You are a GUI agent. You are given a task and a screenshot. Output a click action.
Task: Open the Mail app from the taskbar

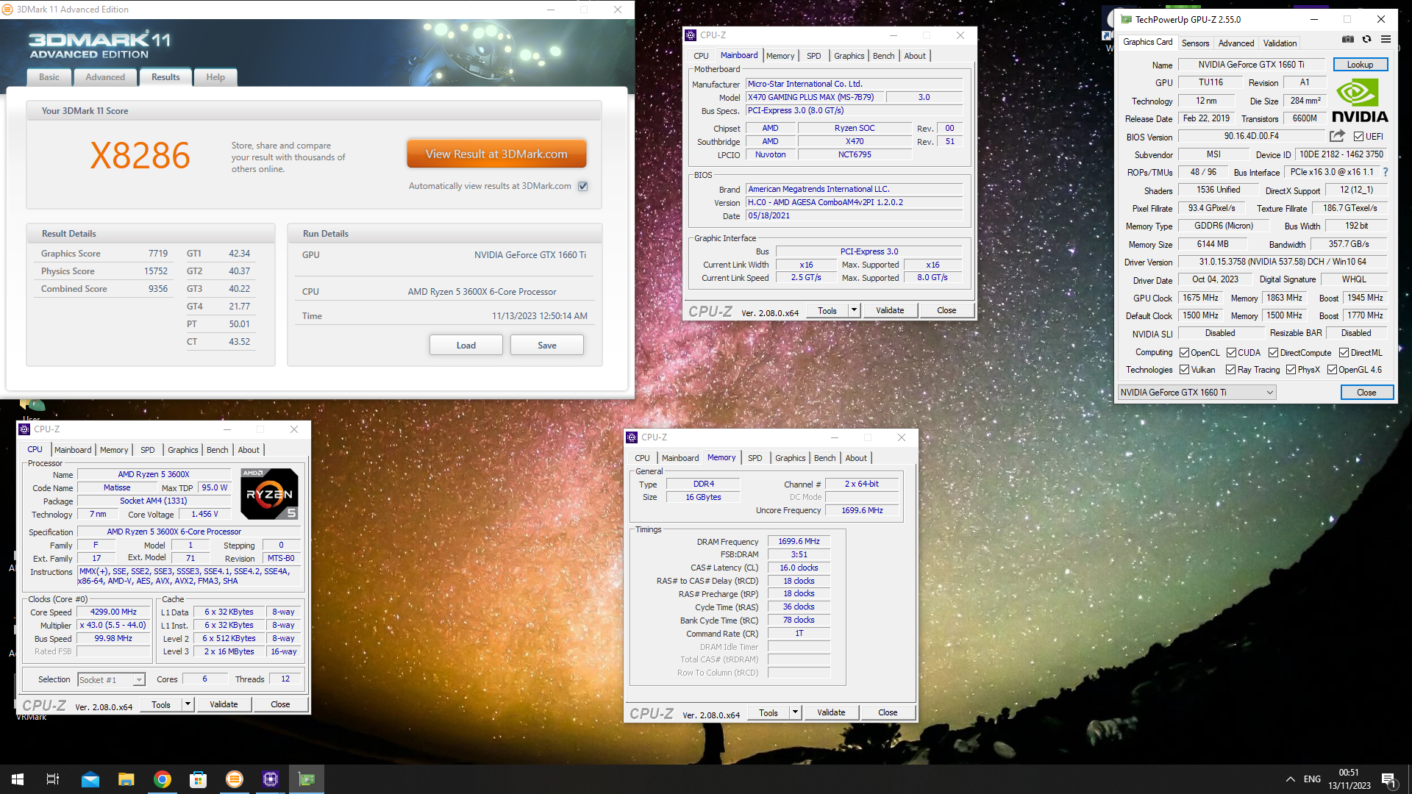coord(90,779)
